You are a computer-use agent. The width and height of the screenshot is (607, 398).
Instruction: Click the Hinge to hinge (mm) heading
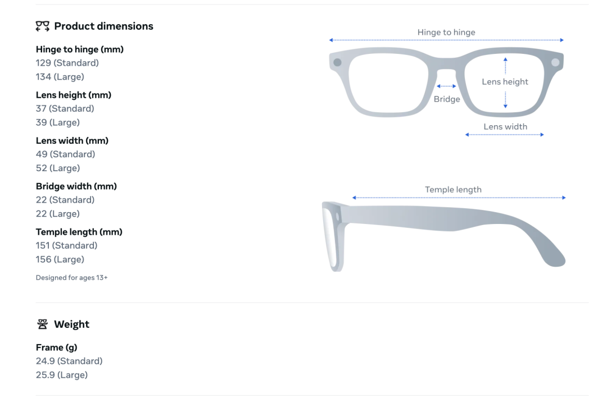click(80, 49)
